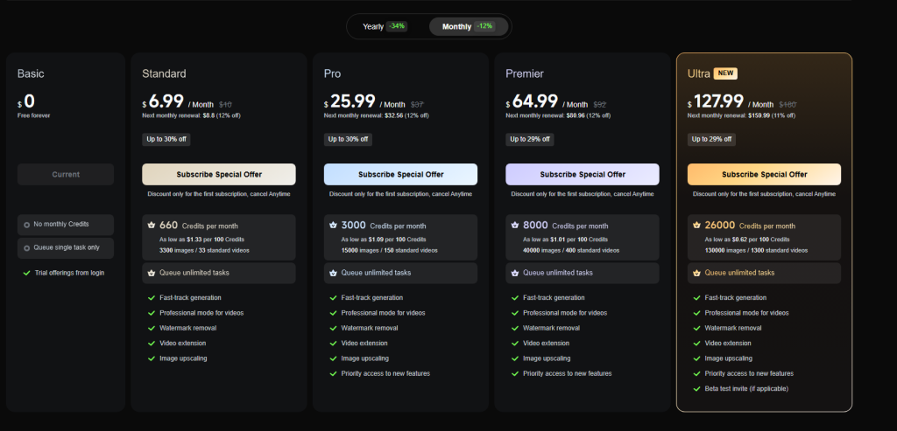Click crown icon beside 3000 Credits
This screenshot has width=897, height=431.
tap(332, 225)
